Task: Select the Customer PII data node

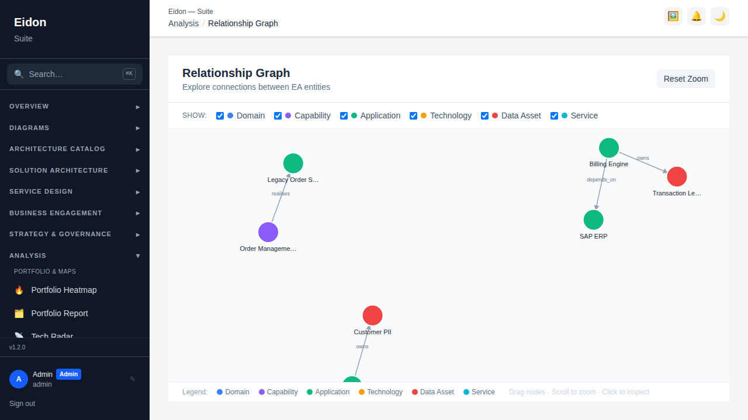Action: click(x=373, y=316)
